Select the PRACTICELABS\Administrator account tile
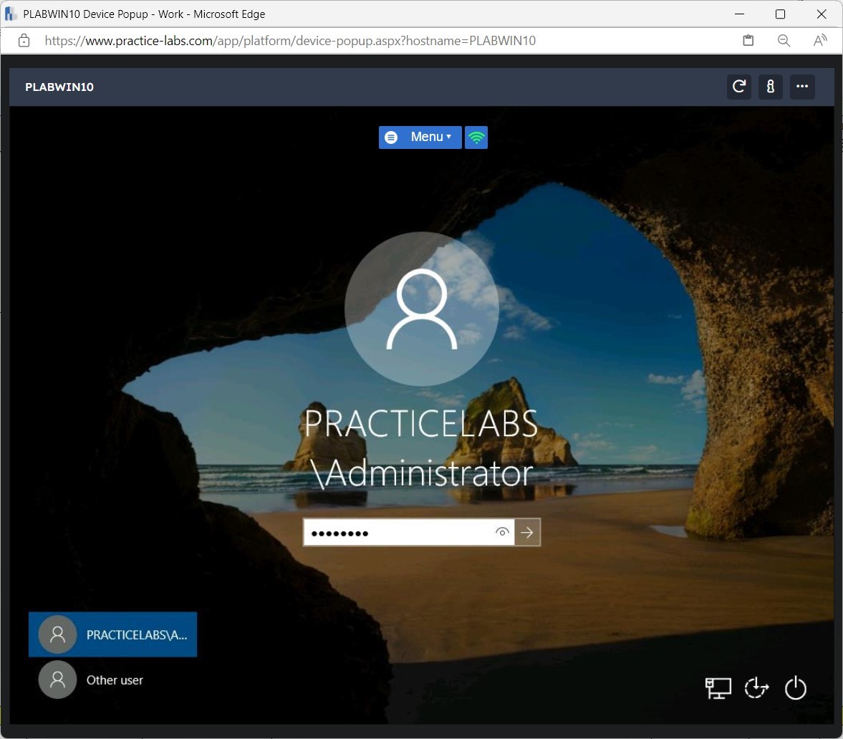843x739 pixels. [x=112, y=634]
